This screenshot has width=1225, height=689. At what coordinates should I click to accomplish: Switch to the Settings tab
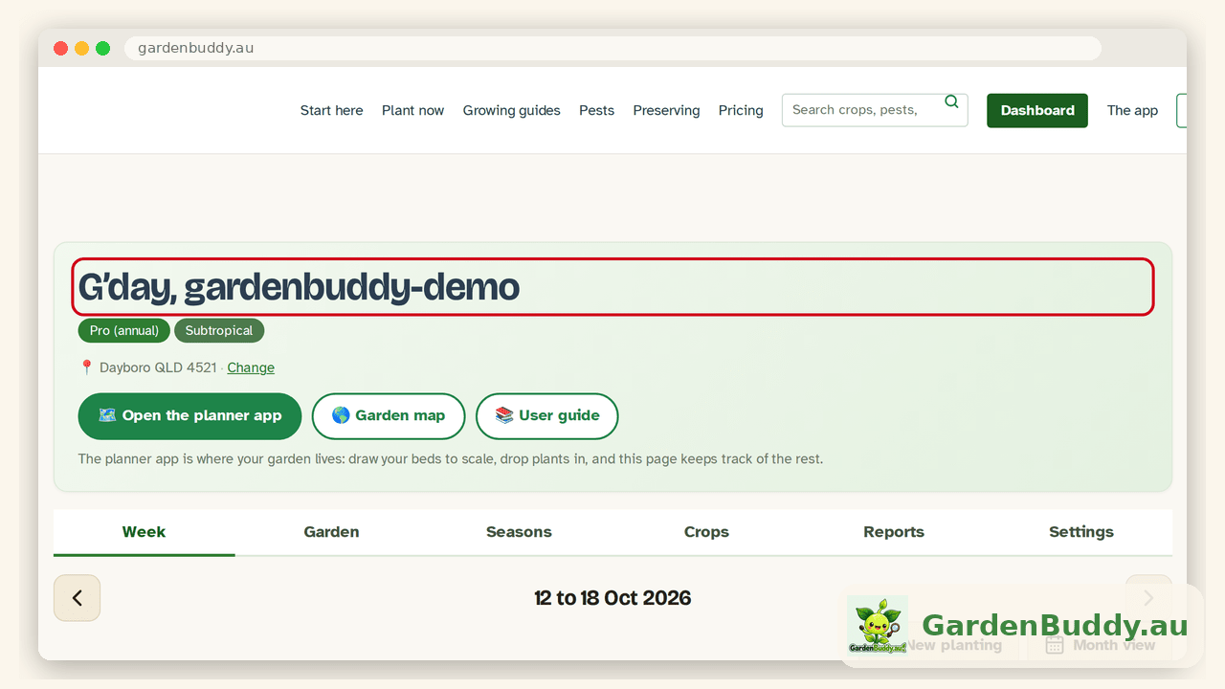pos(1081,532)
